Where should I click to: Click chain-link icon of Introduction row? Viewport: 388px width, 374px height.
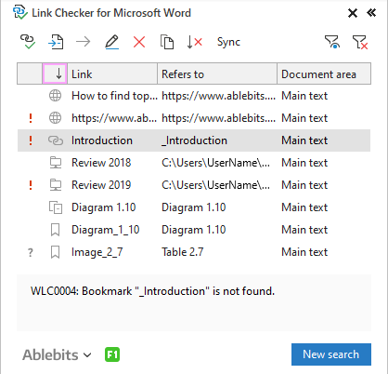tap(56, 140)
